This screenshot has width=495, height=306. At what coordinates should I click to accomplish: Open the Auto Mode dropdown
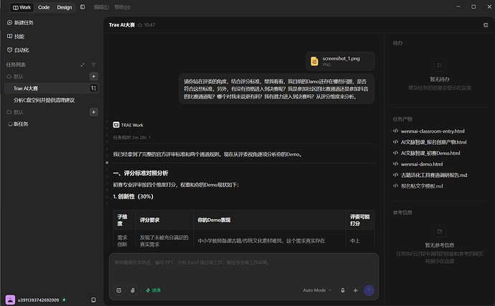coord(317,290)
